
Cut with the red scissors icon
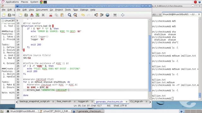[51, 15]
